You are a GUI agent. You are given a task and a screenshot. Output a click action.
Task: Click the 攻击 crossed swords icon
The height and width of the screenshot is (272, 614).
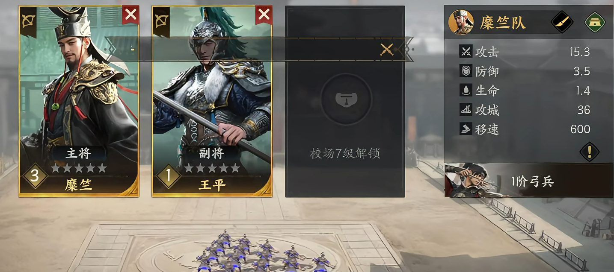click(466, 52)
